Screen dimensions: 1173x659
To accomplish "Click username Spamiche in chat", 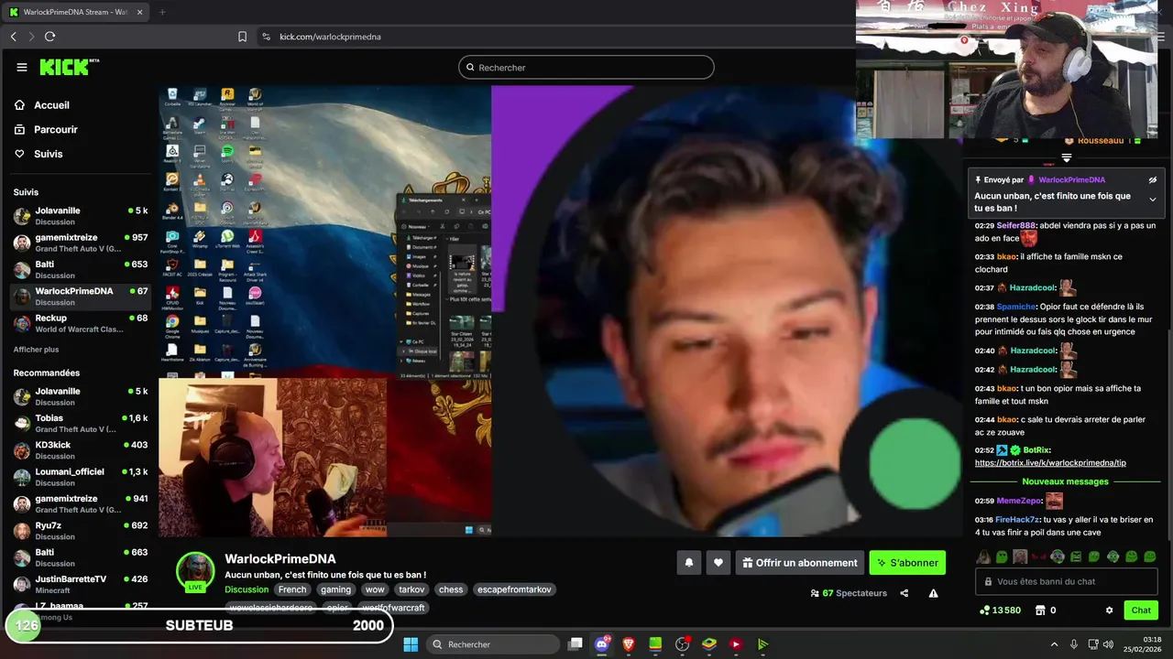I will [x=1016, y=307].
